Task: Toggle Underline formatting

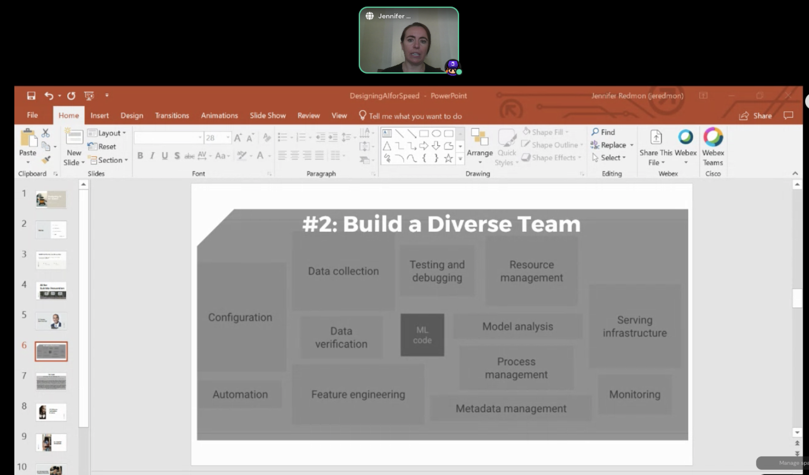Action: [165, 156]
